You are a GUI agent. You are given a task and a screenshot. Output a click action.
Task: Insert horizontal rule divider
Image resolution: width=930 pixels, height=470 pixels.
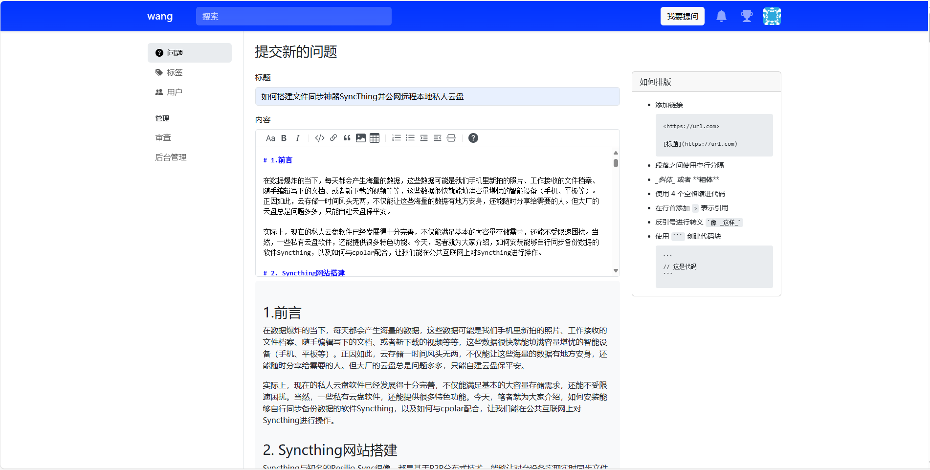pyautogui.click(x=451, y=138)
